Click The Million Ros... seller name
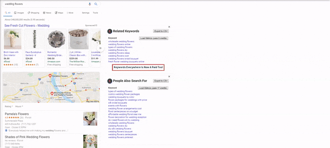Viewport: 330px width, 148px height. click(x=77, y=61)
